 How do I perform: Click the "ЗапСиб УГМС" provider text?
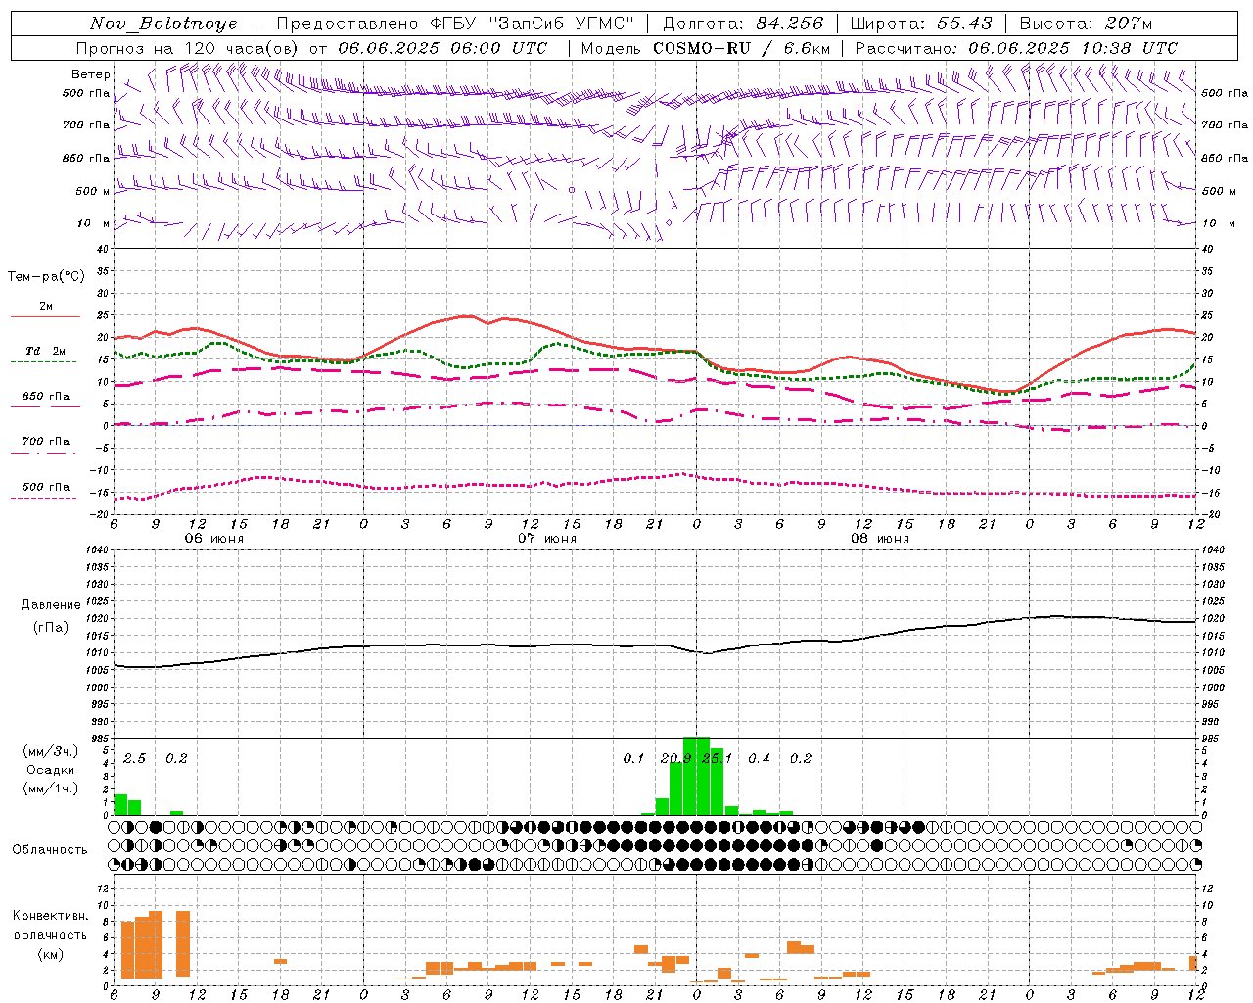coord(561,24)
